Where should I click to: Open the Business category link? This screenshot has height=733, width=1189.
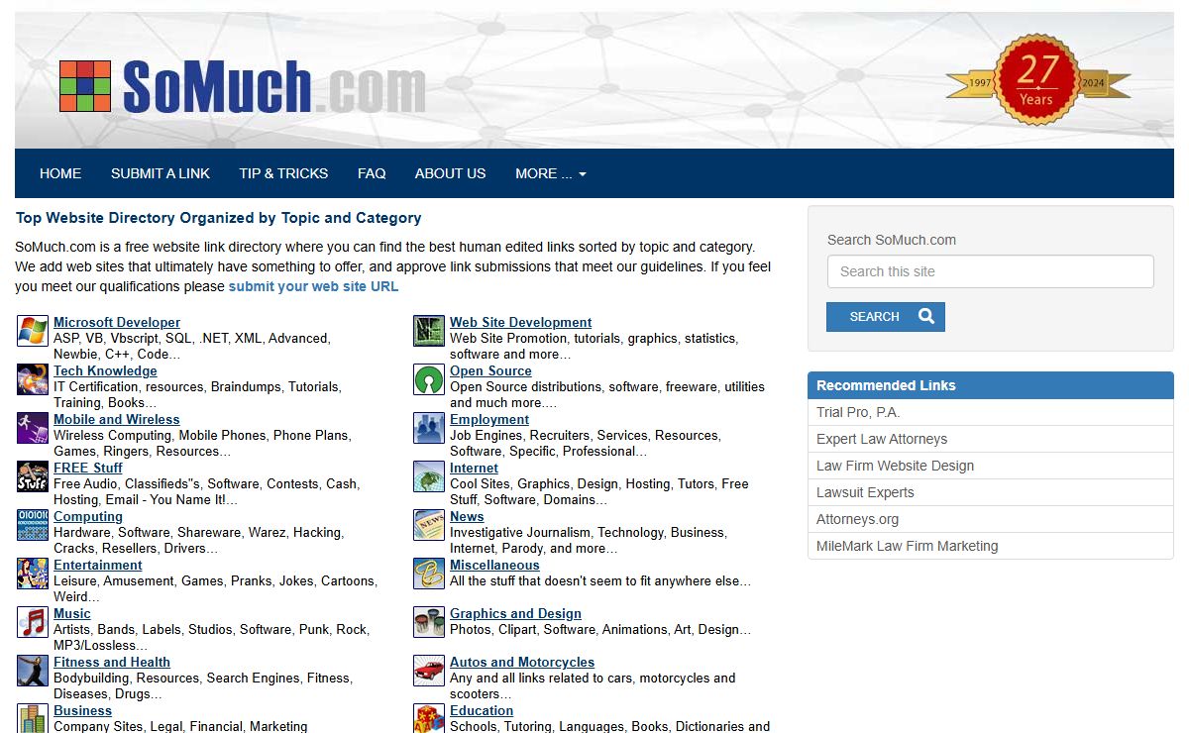click(82, 710)
